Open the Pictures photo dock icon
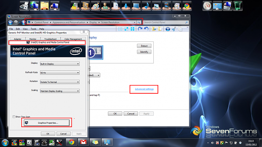Viewport: 262px width, 147px height. 157,6
